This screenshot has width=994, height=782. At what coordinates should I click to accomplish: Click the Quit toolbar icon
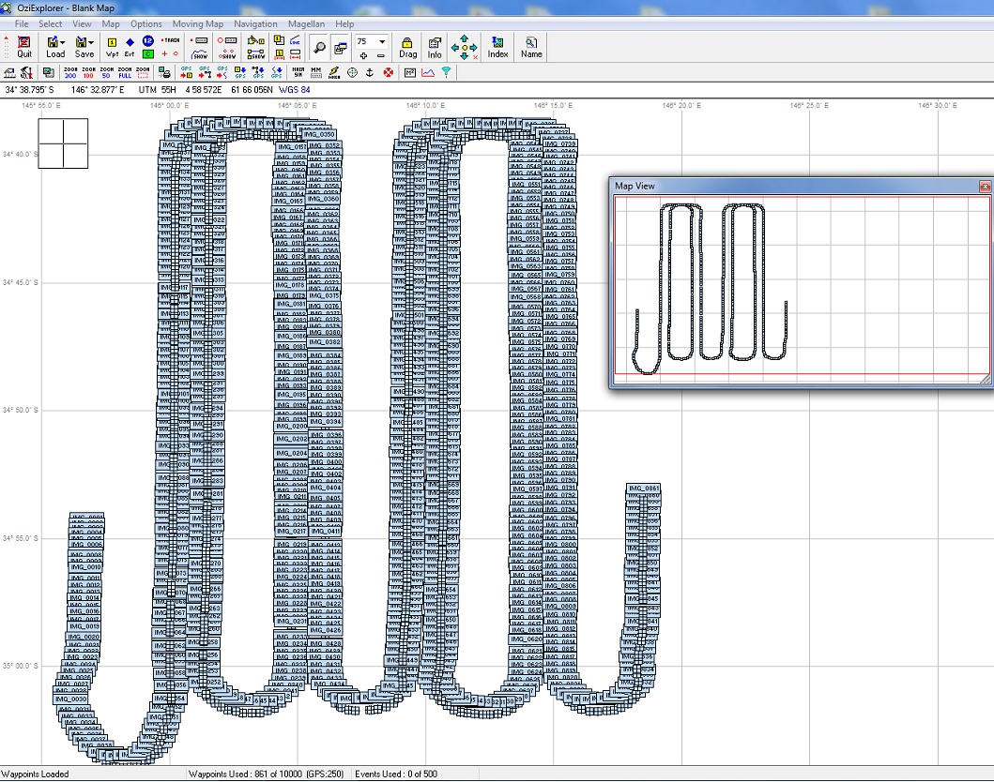pyautogui.click(x=23, y=47)
